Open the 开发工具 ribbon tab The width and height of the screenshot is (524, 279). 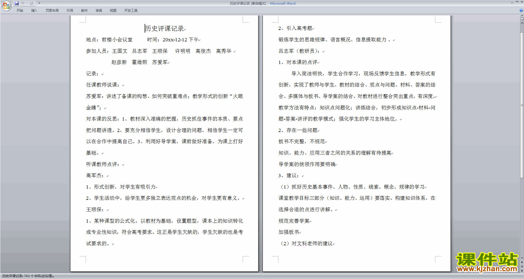[131, 10]
